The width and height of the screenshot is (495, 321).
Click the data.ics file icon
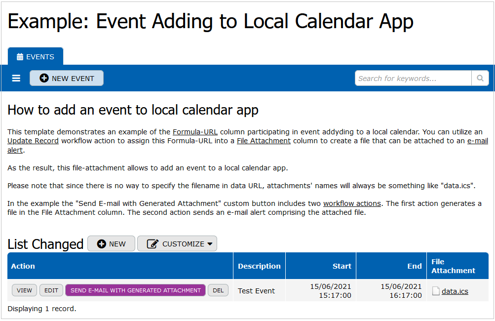[x=435, y=291]
